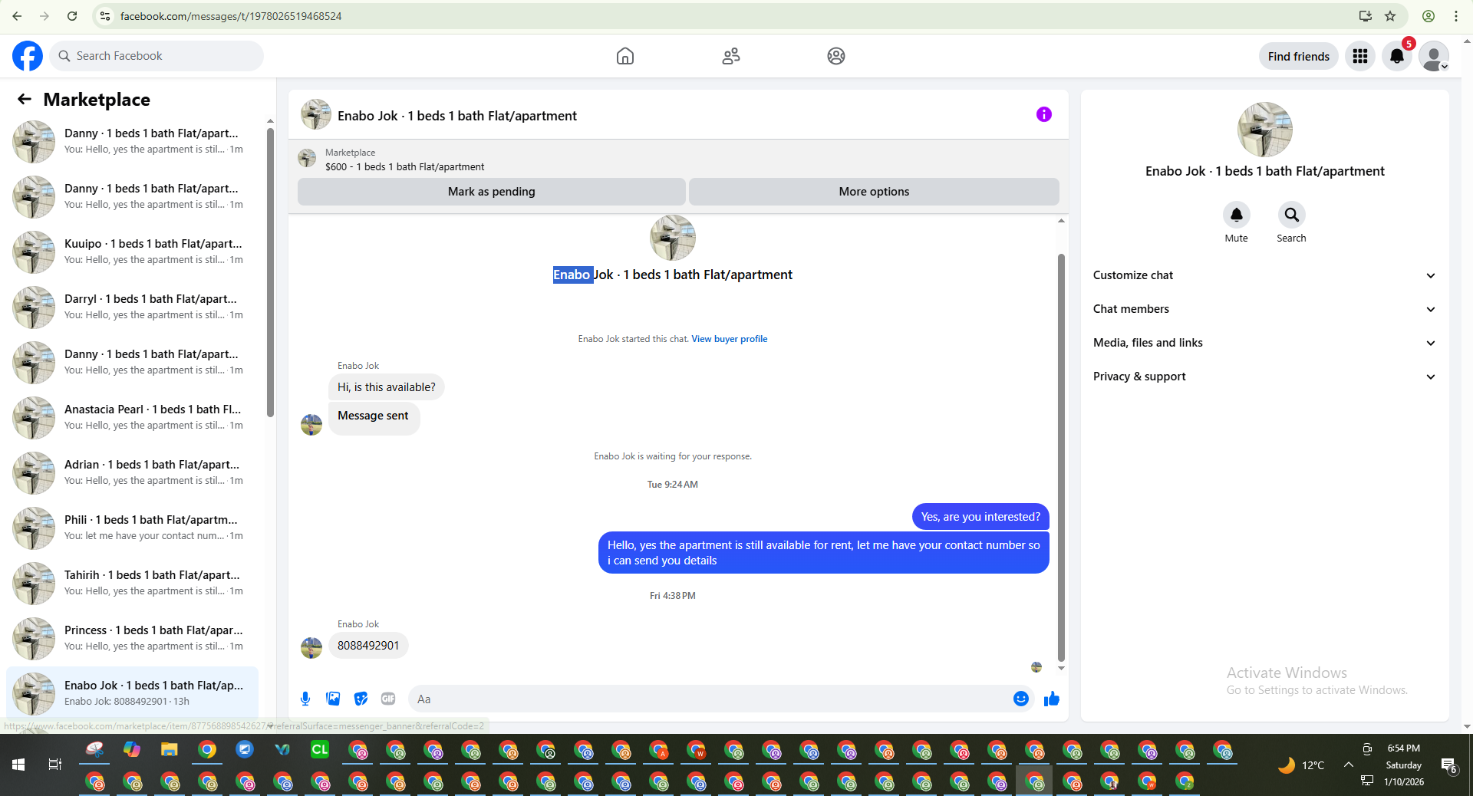Click the Mark as pending button
The width and height of the screenshot is (1473, 796).
pyautogui.click(x=491, y=192)
